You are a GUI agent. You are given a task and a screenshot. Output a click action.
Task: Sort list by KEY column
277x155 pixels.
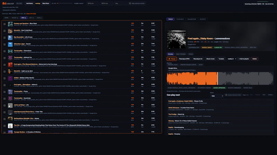[x=32, y=18]
